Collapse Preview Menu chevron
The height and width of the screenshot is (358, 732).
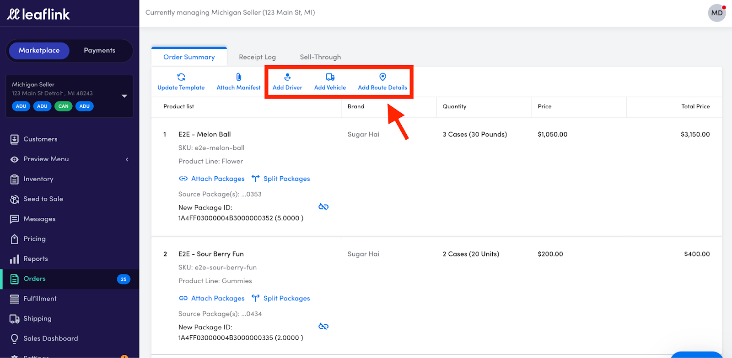click(127, 159)
